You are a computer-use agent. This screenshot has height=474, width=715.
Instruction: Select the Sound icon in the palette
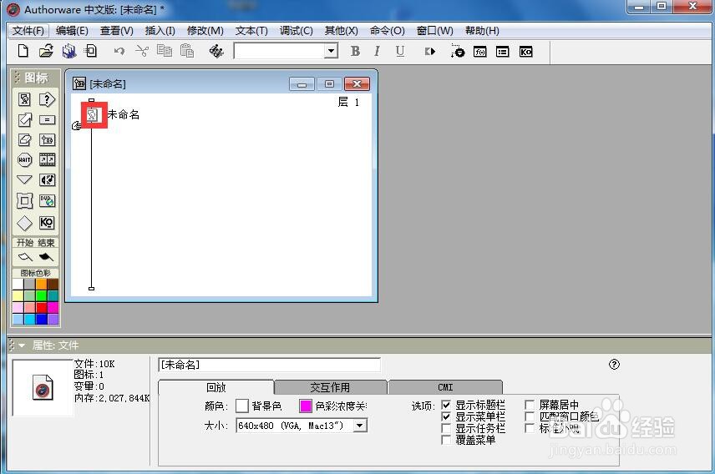pos(47,180)
